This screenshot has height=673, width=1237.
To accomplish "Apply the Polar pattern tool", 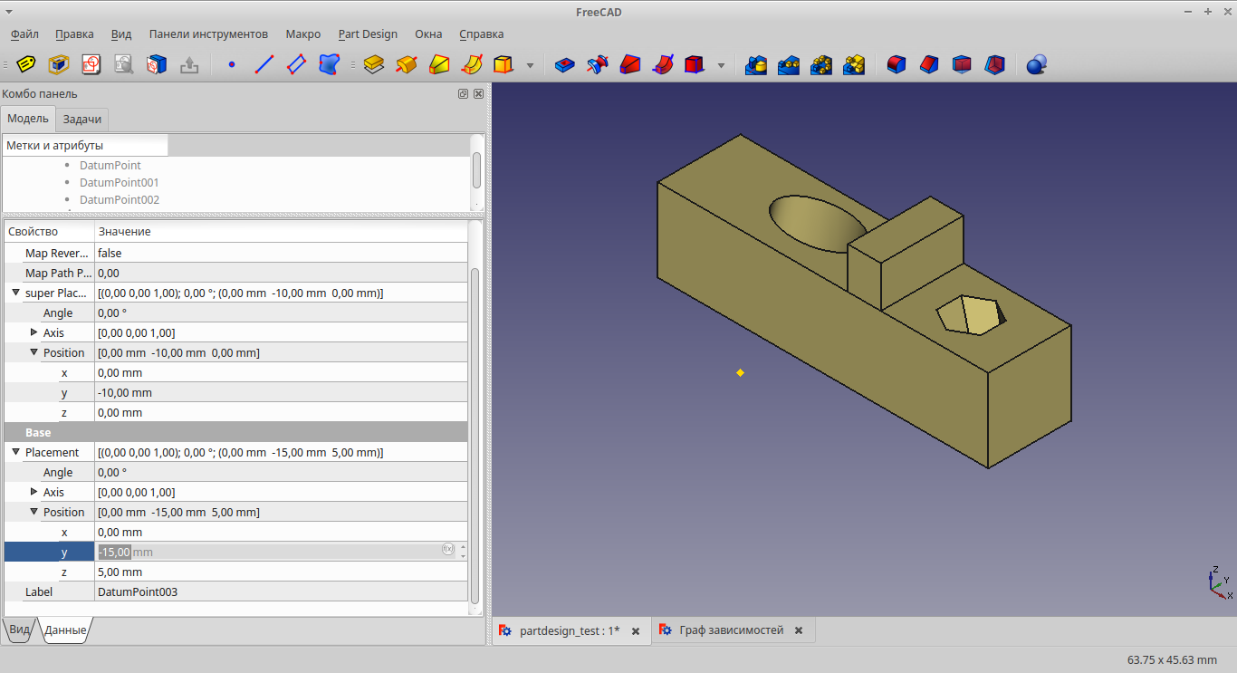I will pyautogui.click(x=821, y=65).
